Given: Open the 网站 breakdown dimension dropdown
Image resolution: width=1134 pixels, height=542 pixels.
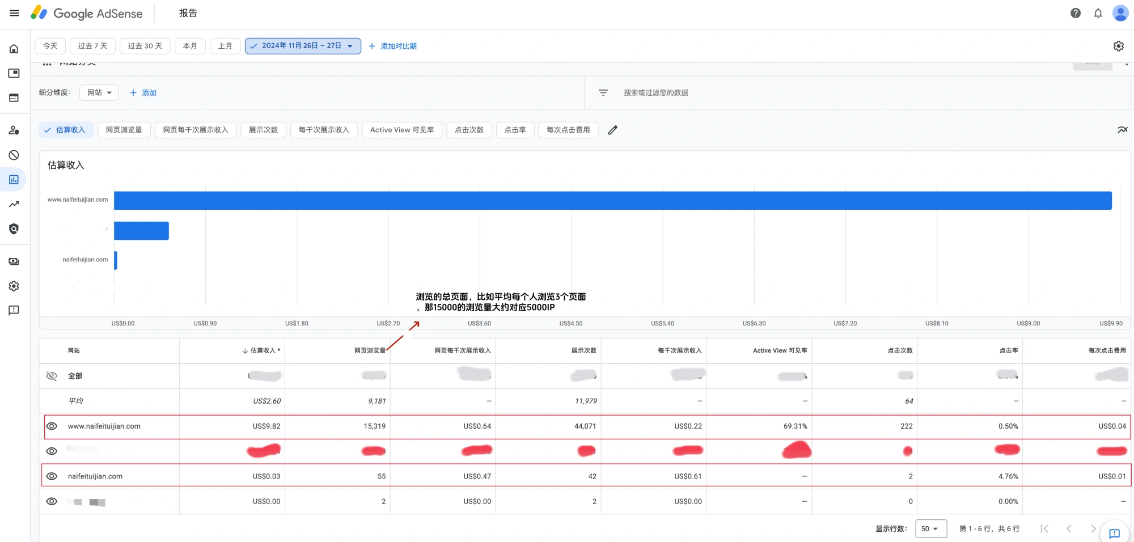Looking at the screenshot, I should 99,92.
